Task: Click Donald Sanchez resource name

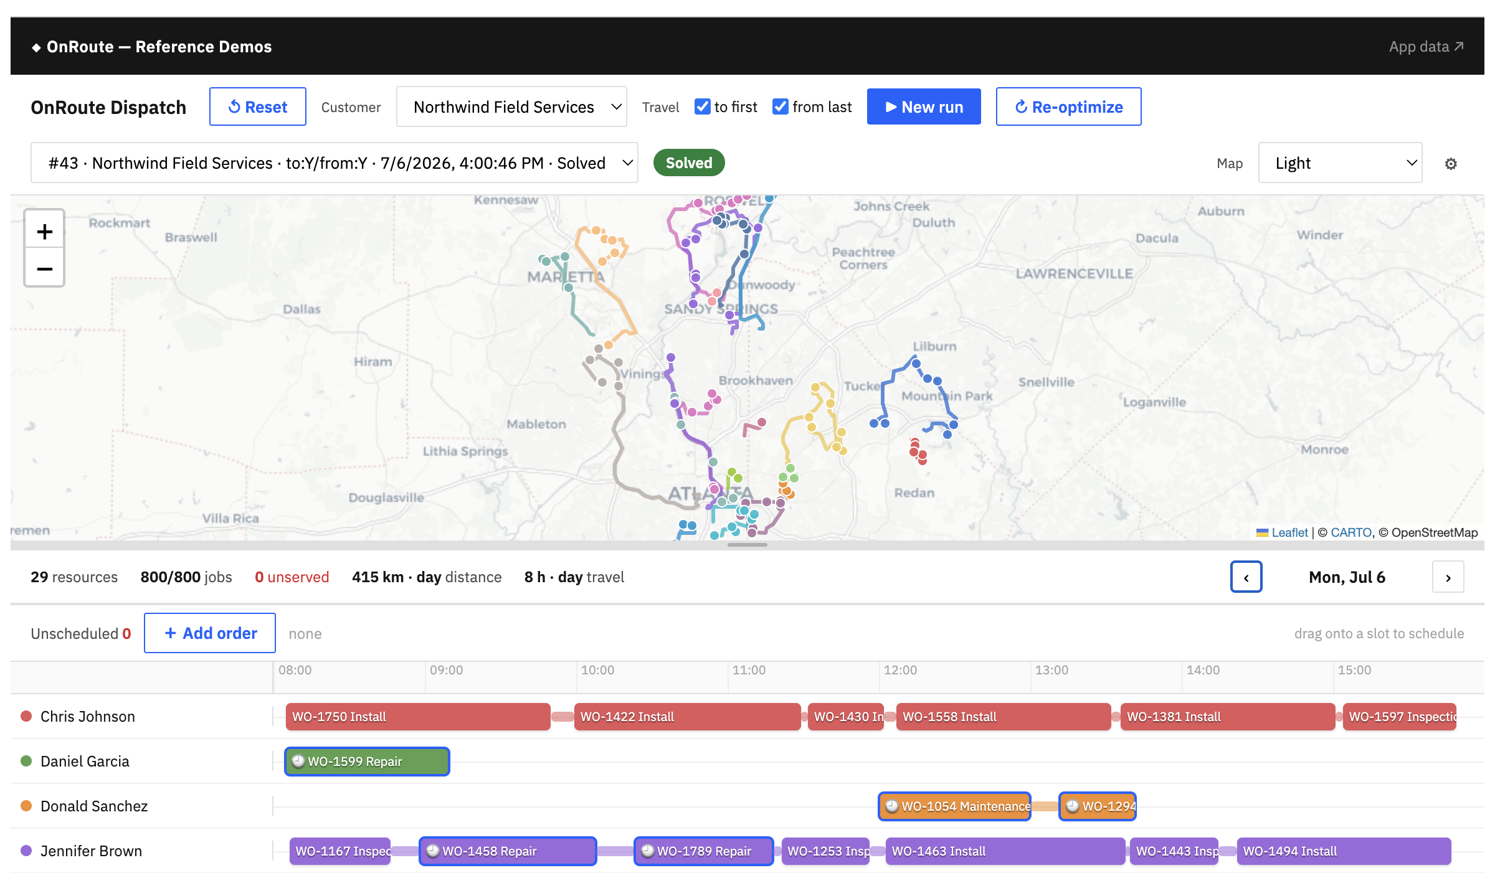Action: (94, 806)
